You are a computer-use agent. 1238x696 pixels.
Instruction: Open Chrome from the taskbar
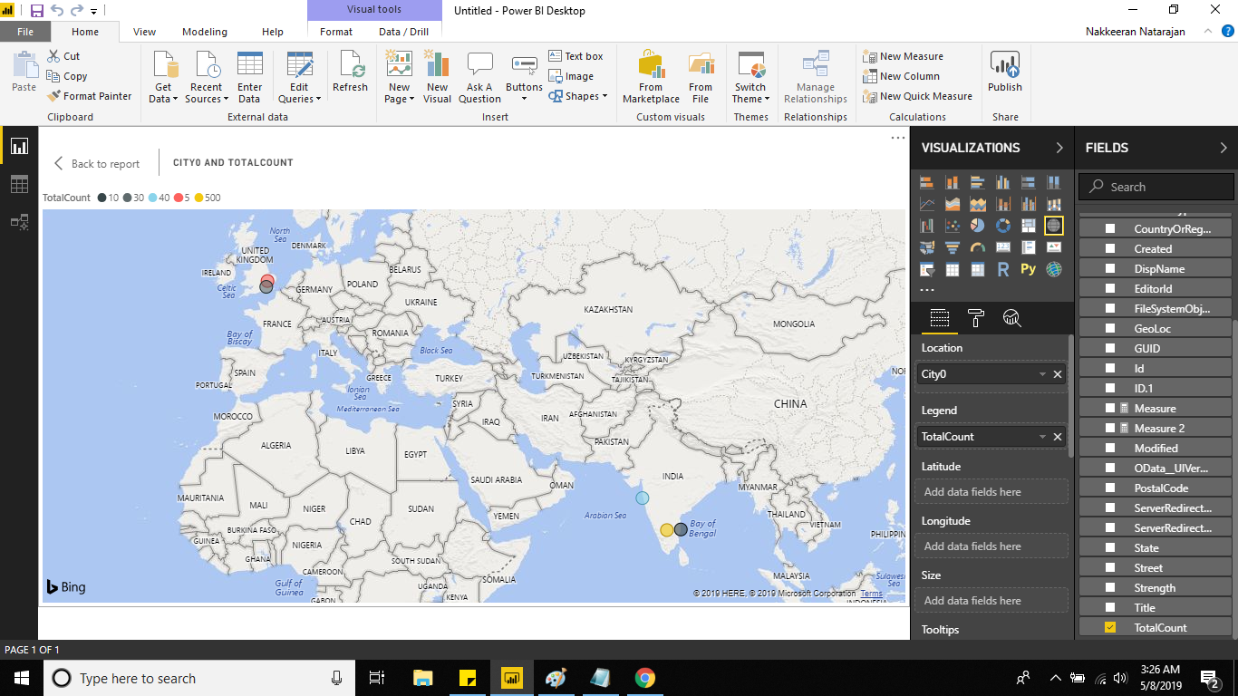tap(644, 678)
